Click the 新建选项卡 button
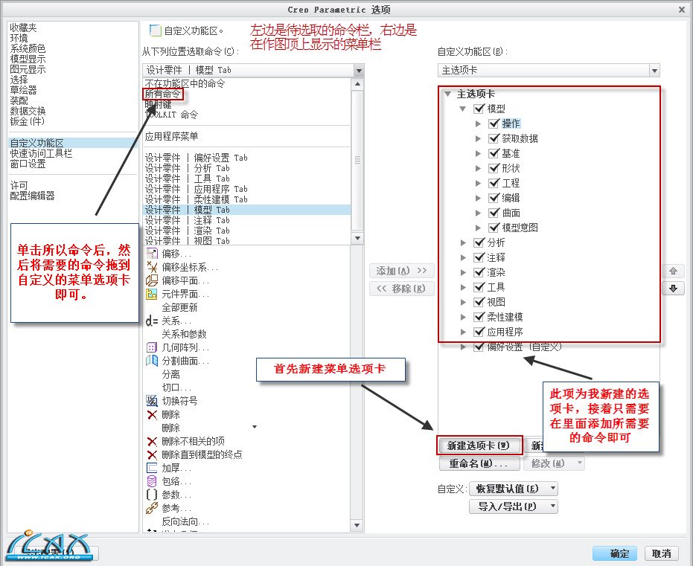Viewport: 693px width, 566px height. pos(479,446)
